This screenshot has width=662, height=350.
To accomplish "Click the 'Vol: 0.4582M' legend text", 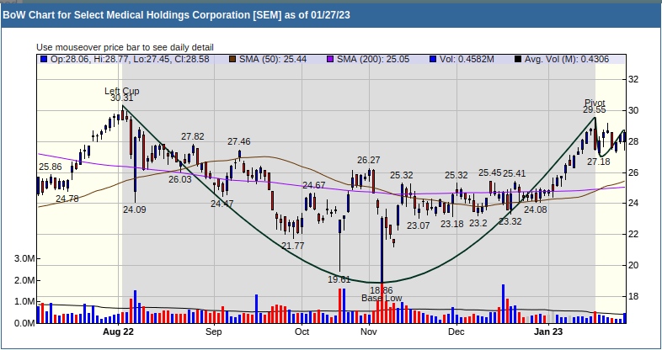I will [467, 60].
